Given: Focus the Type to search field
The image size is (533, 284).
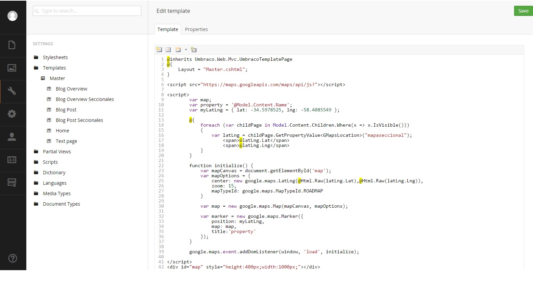Looking at the screenshot, I should (87, 11).
